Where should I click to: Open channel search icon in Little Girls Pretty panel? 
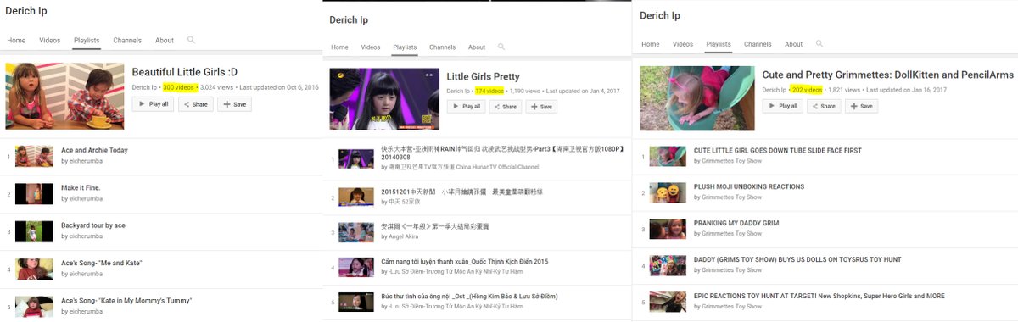click(x=502, y=47)
